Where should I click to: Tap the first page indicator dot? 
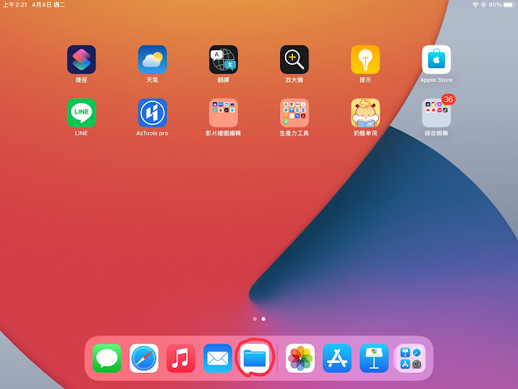tap(255, 318)
